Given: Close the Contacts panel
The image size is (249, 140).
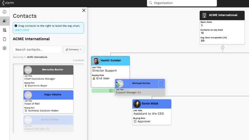Looking at the screenshot, I should (x=84, y=10).
